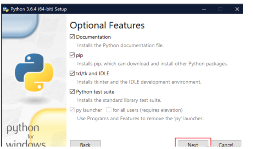
Task: Click the maximize button in title bar
Action: pyautogui.click(x=220, y=9)
